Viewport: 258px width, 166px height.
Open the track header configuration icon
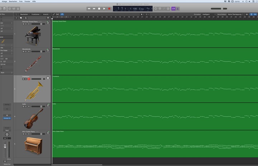coord(48,18)
